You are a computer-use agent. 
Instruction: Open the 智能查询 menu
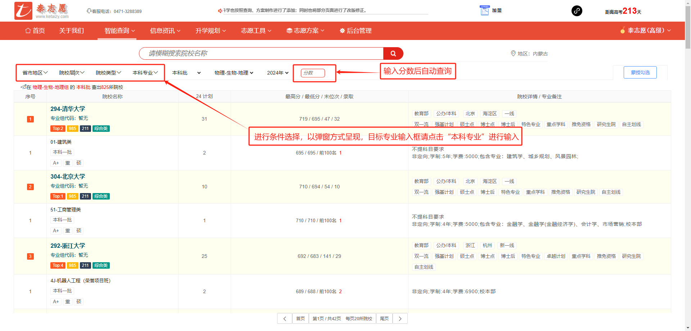click(119, 31)
